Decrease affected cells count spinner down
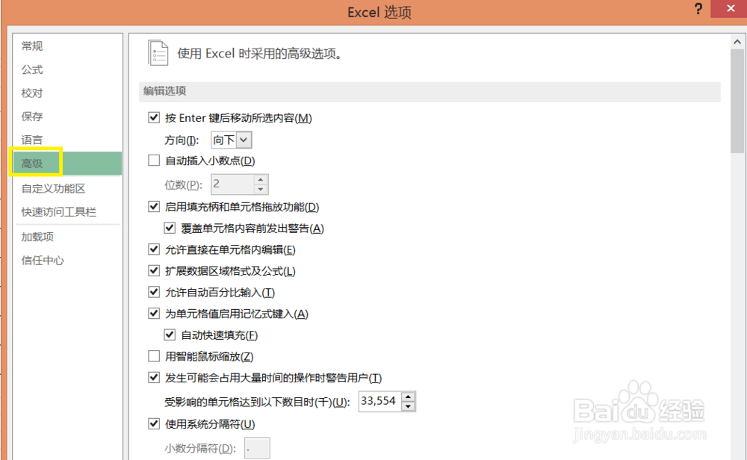Screen dimensions: 747x460 coord(409,406)
